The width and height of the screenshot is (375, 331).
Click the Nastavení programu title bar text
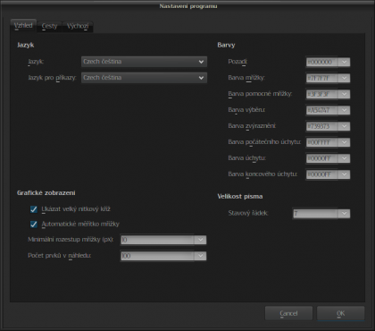click(188, 6)
